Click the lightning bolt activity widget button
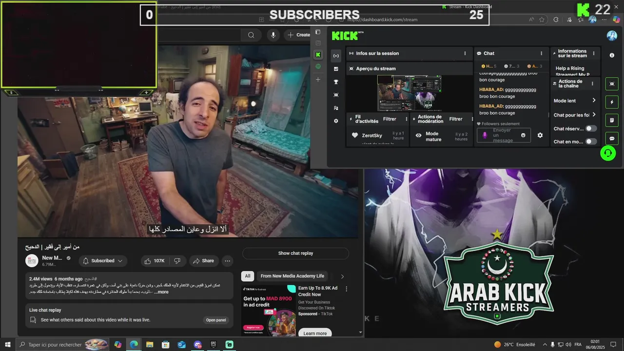This screenshot has width=624, height=351. coord(612,102)
